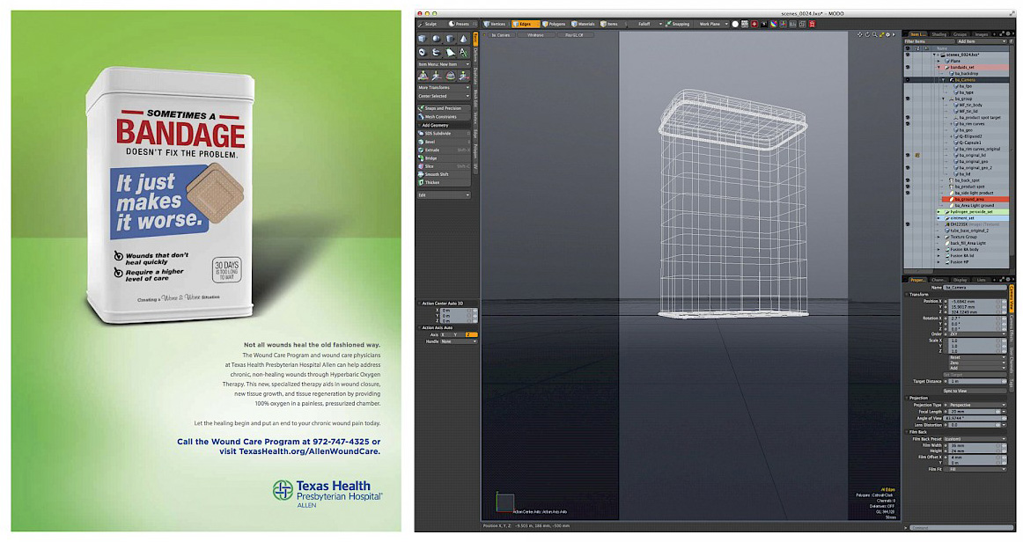Select the Teapot primitive tool icon

[x=437, y=52]
